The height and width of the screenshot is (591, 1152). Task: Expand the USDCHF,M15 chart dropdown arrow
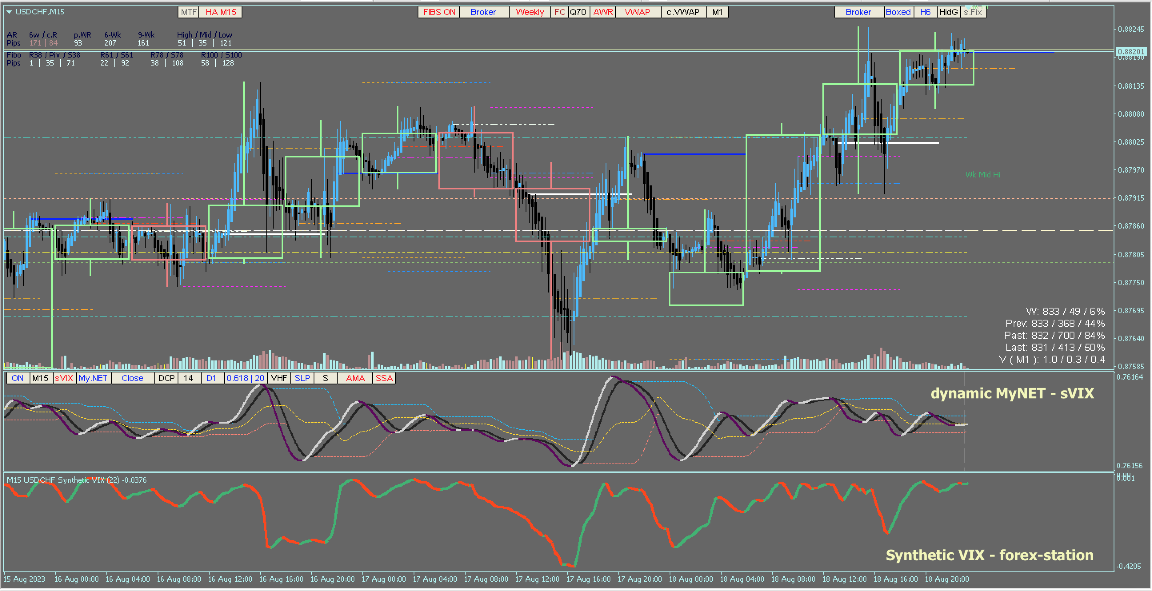pyautogui.click(x=9, y=12)
